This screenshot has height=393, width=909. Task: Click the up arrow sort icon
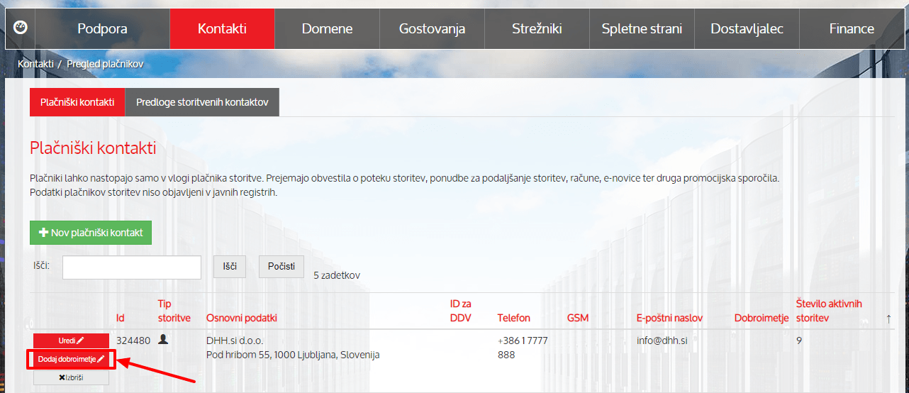coord(888,319)
